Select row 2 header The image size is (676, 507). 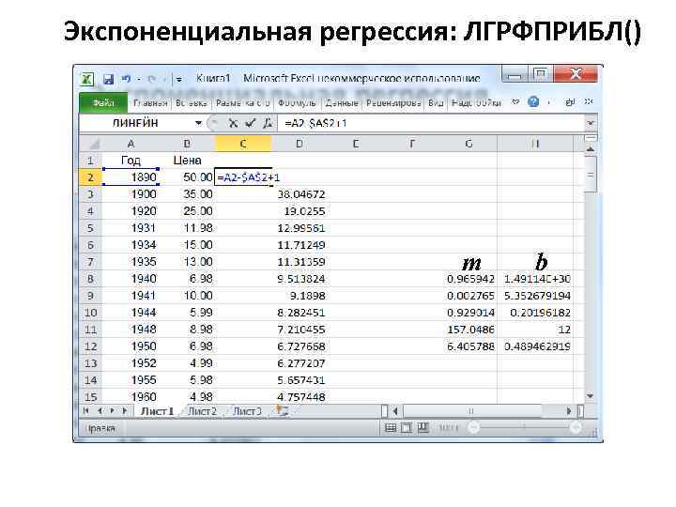[90, 177]
